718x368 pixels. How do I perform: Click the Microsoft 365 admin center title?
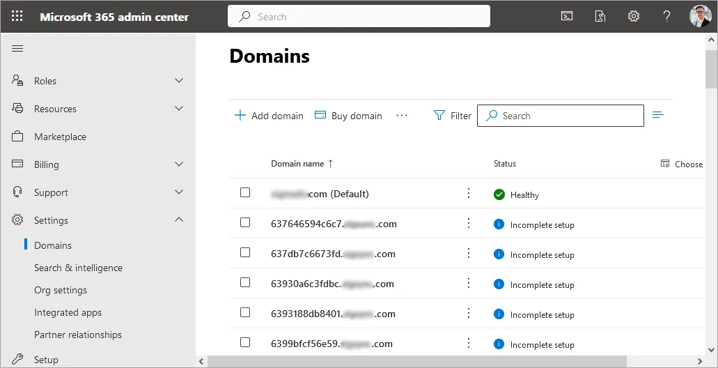[114, 17]
